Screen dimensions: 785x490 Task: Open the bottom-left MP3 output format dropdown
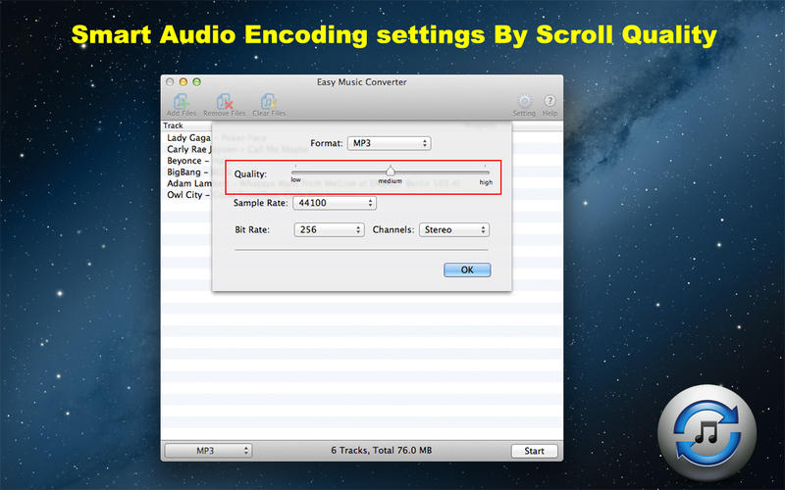coord(208,451)
